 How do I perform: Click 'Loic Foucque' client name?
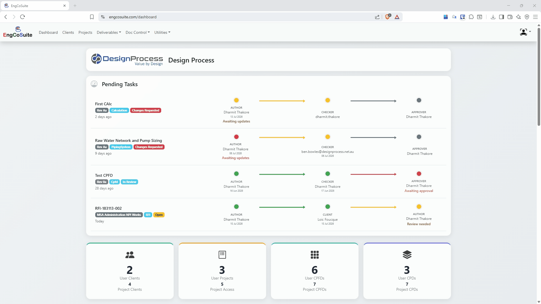pos(328,220)
